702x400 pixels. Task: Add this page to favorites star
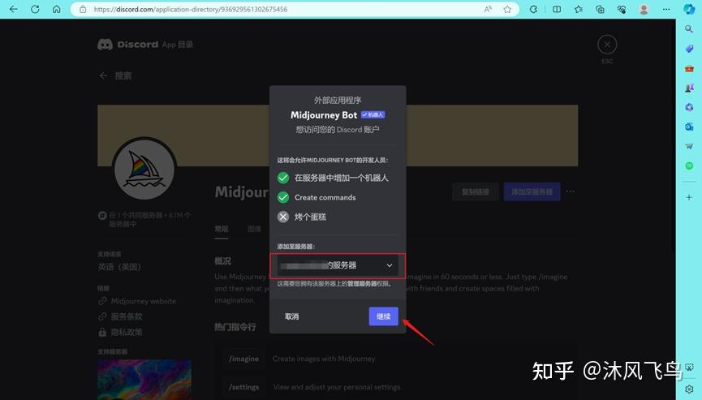(507, 9)
